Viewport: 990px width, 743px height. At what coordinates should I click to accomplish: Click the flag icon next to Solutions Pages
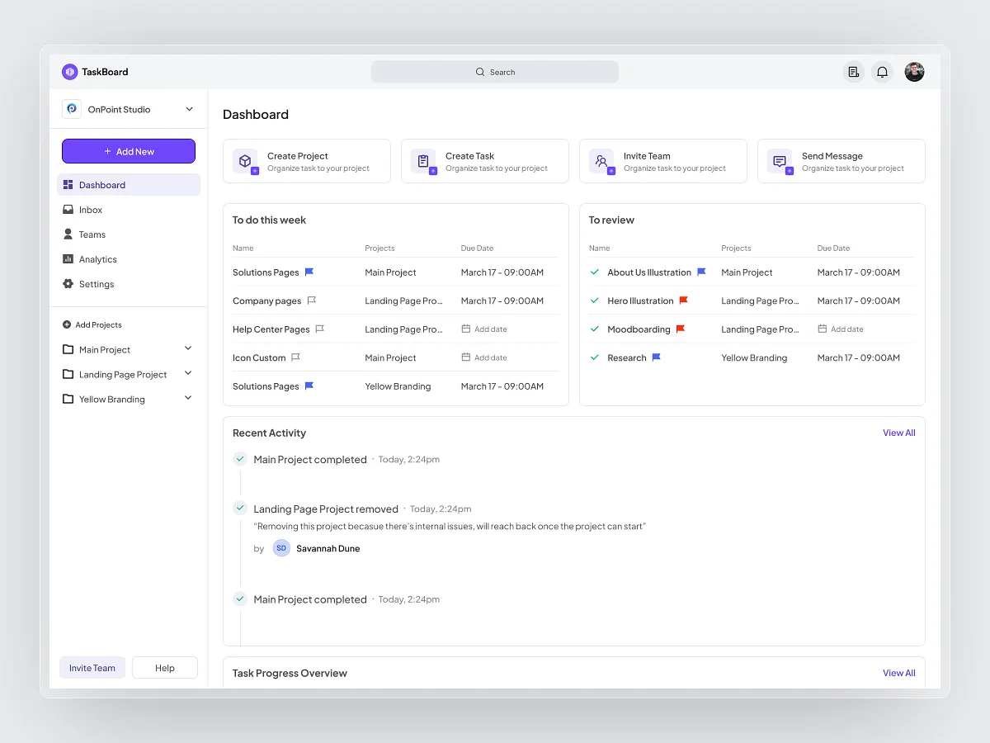pos(311,271)
